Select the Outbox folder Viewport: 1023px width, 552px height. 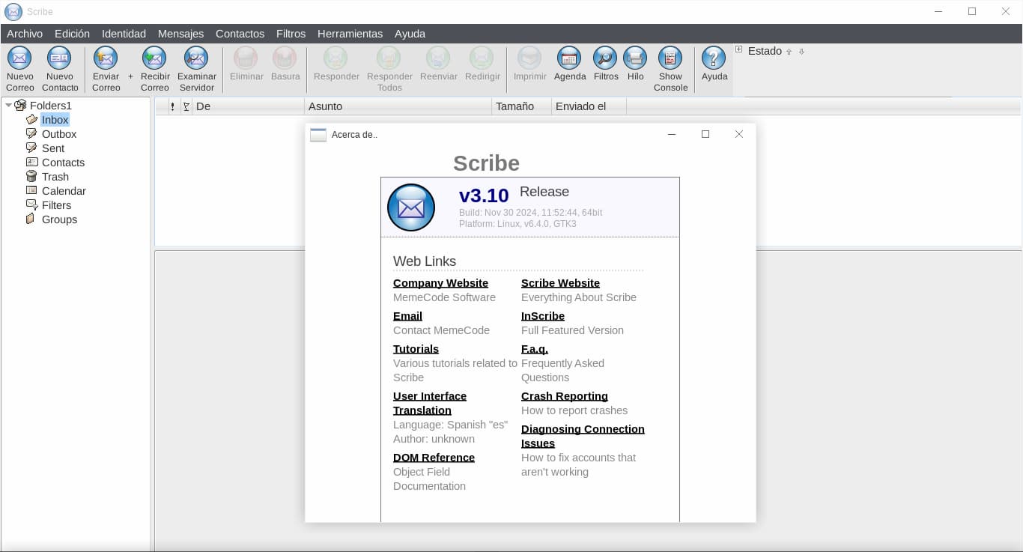coord(59,134)
